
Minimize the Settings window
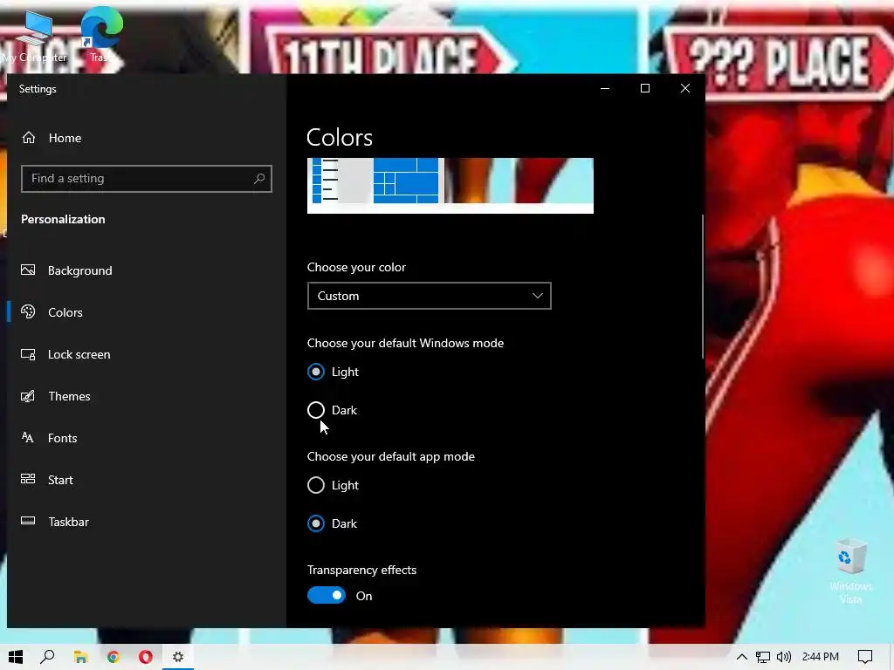(x=605, y=88)
